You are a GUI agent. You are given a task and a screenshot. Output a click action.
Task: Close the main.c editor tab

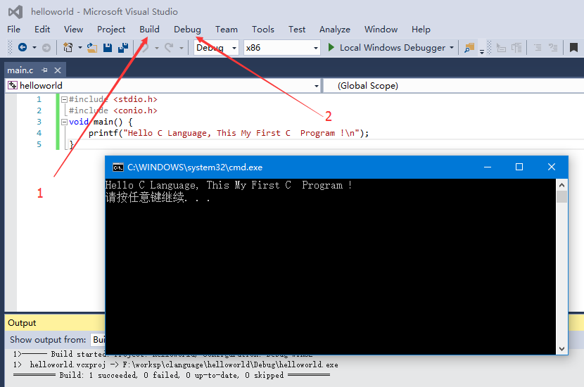pos(57,70)
